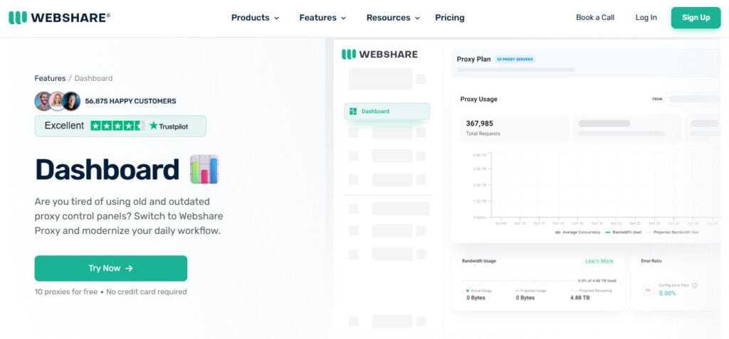Click the 367,985 Total Requests card
Image resolution: width=729 pixels, height=339 pixels.
coord(515,128)
